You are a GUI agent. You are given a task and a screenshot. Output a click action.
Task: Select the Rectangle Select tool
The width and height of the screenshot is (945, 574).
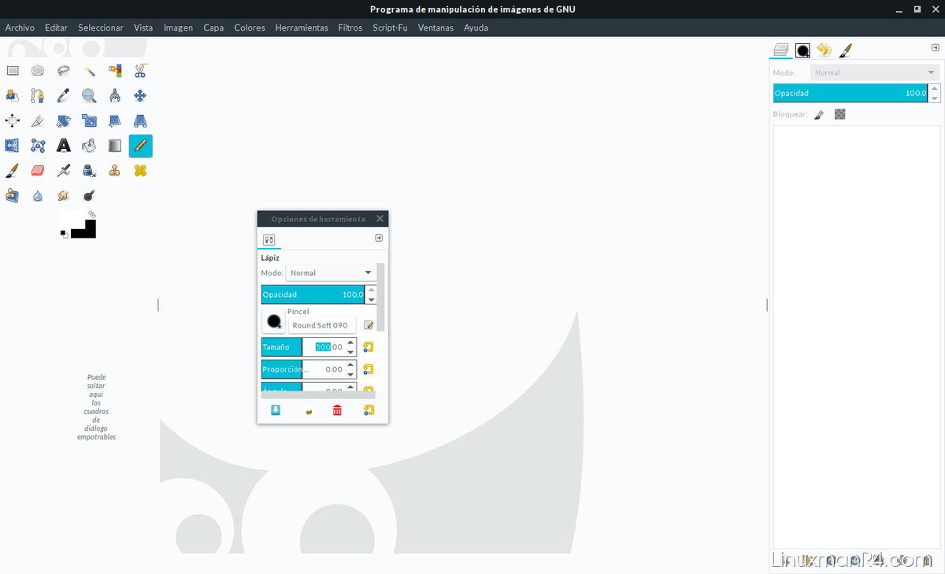(x=13, y=71)
